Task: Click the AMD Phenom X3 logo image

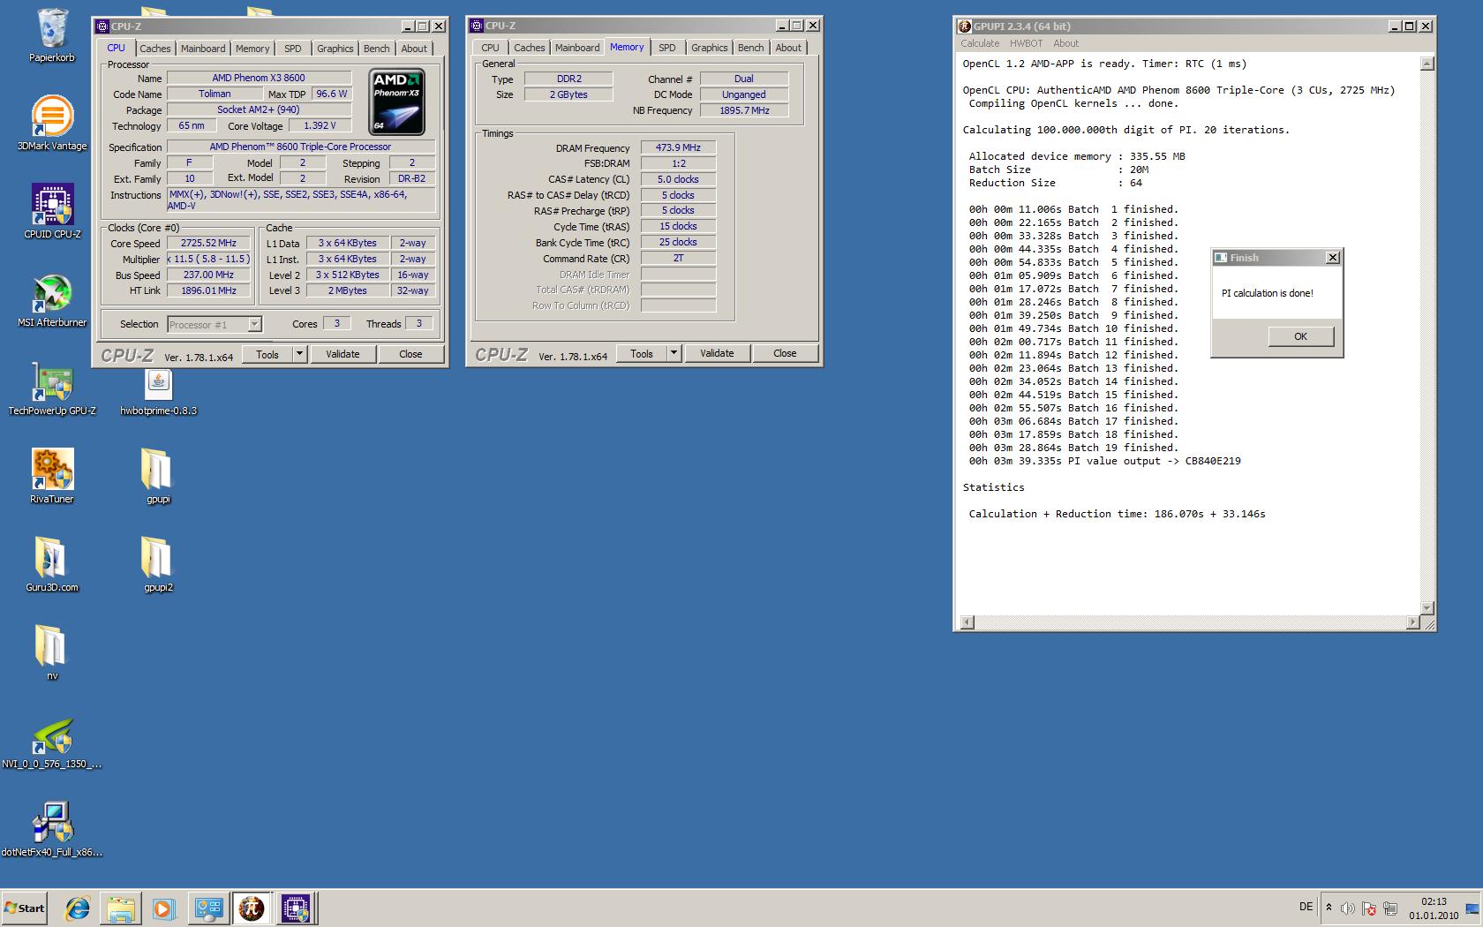Action: [x=396, y=102]
